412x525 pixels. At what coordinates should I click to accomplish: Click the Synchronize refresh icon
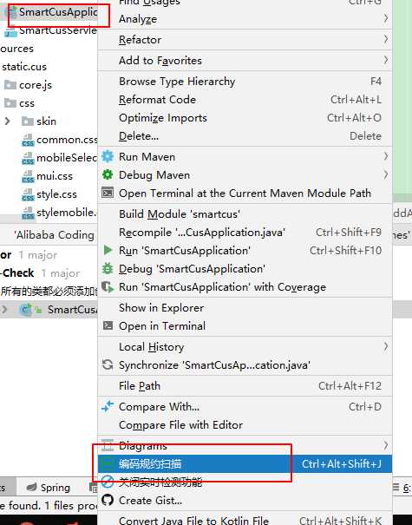[108, 364]
